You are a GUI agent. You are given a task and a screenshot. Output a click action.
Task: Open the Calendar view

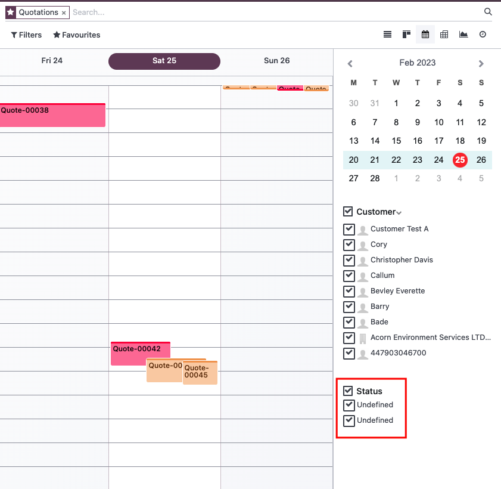(425, 34)
